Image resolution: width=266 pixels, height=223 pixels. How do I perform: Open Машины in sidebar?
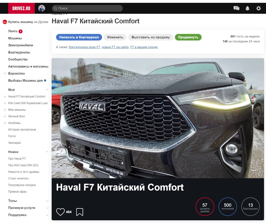pyautogui.click(x=15, y=38)
